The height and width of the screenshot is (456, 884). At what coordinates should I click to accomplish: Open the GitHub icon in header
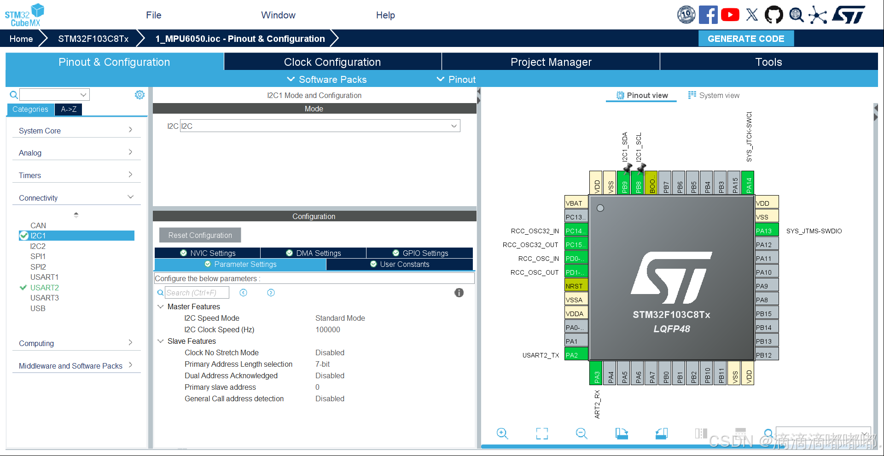coord(773,15)
